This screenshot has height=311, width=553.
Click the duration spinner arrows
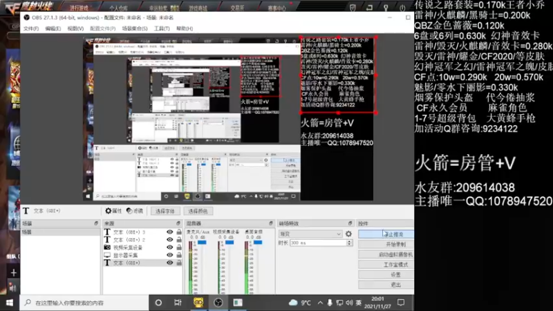pos(350,243)
